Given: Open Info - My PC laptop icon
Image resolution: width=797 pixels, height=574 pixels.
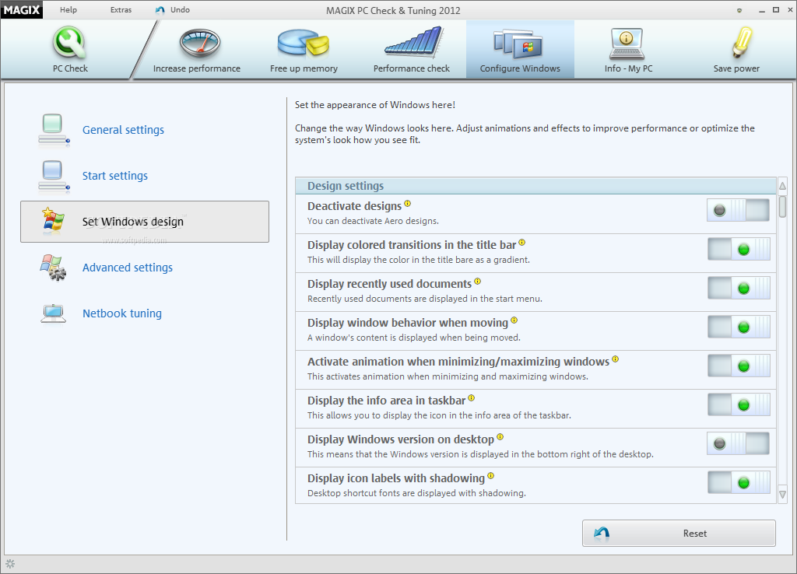Looking at the screenshot, I should point(627,44).
